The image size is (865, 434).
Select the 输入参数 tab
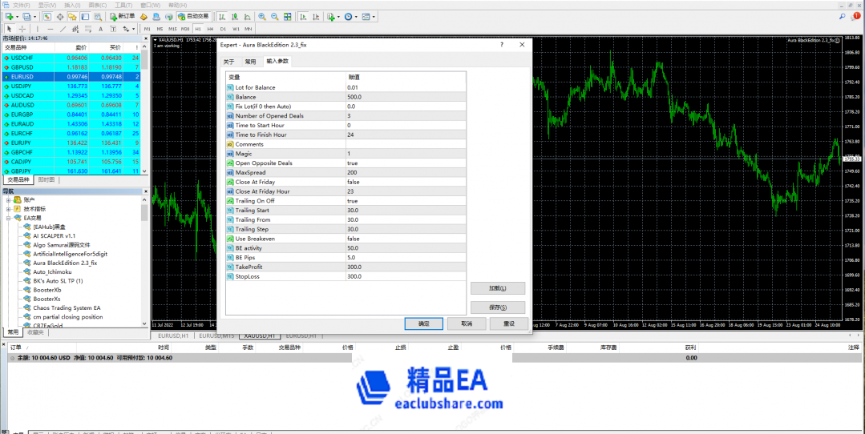coord(277,61)
